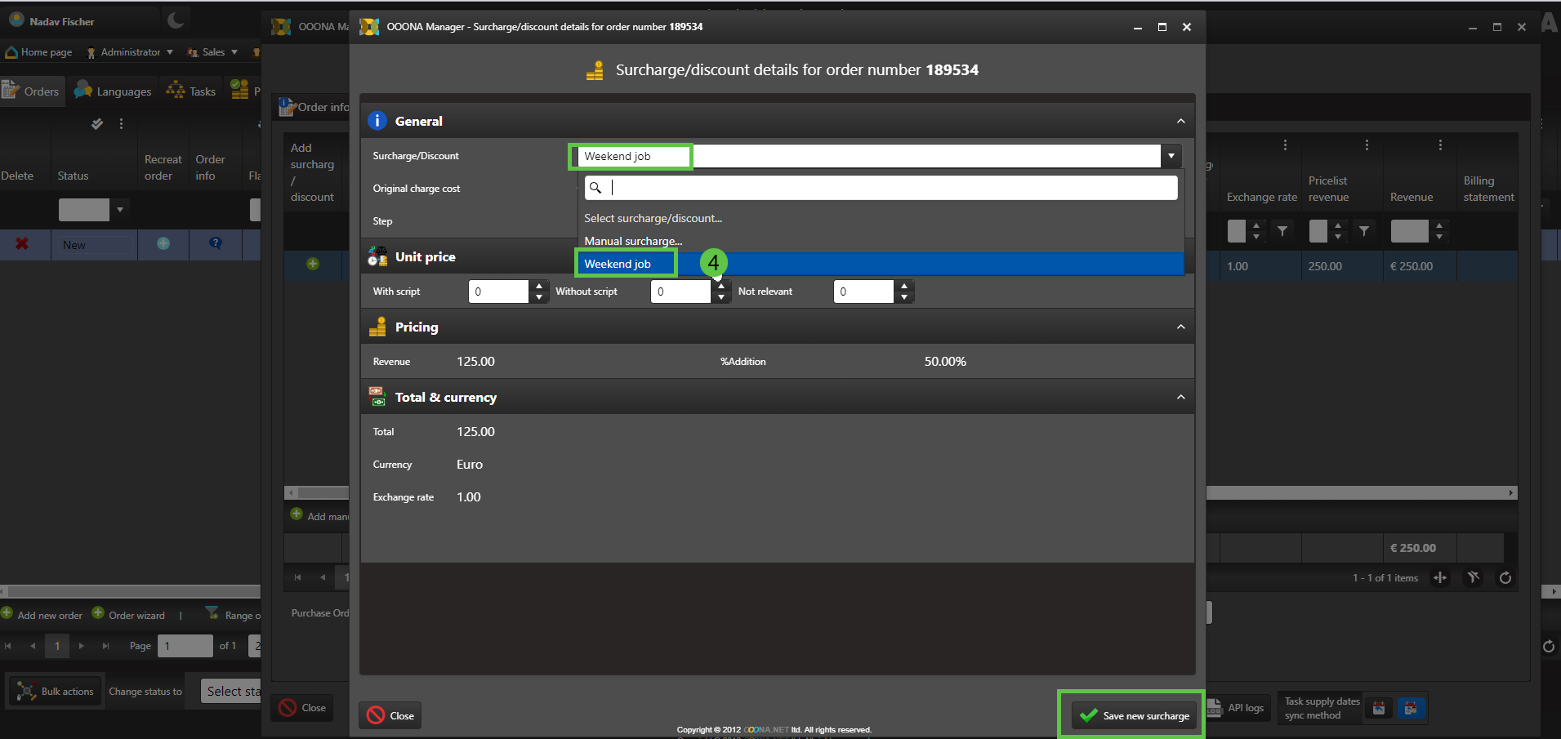Open the Surcharge/Discount dropdown arrow
Image resolution: width=1561 pixels, height=739 pixels.
[1171, 156]
